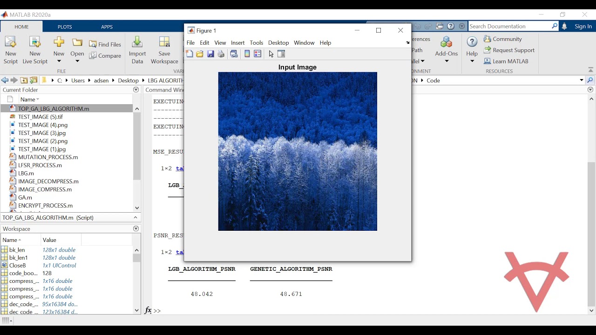596x335 pixels.
Task: Click the Input Image plot
Action: pyautogui.click(x=298, y=151)
